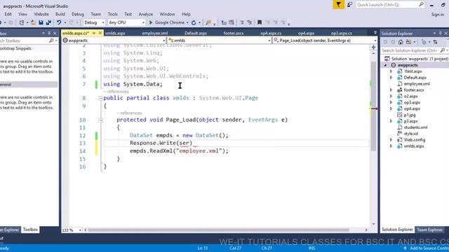Collapse the Page_Load method outline toggle

(100, 120)
